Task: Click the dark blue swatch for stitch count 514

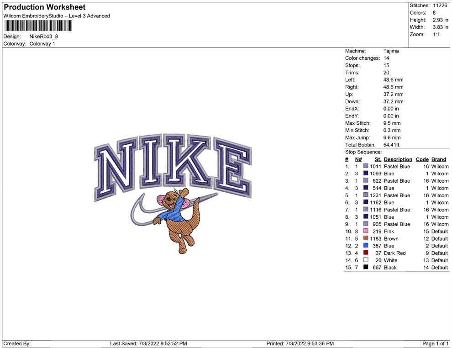Action: click(x=366, y=188)
